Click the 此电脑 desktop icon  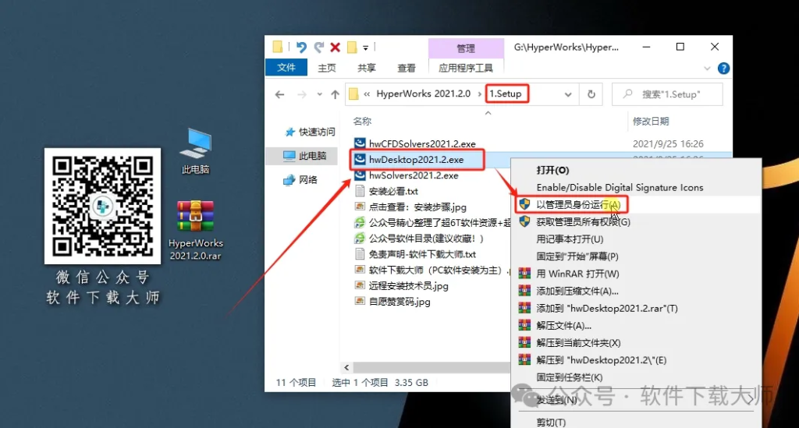click(x=196, y=150)
